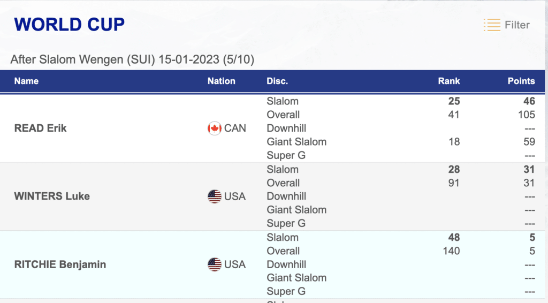Click Benjamin Ritchie's USA flag icon
The width and height of the screenshot is (548, 303).
[x=215, y=264]
